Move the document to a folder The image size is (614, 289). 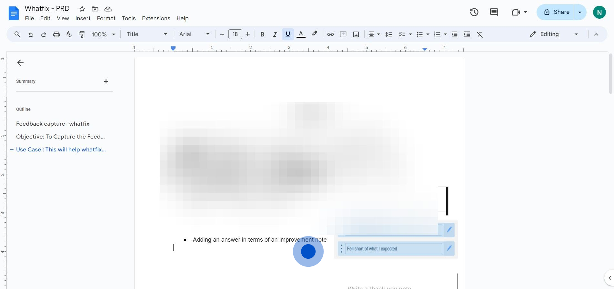tap(95, 9)
